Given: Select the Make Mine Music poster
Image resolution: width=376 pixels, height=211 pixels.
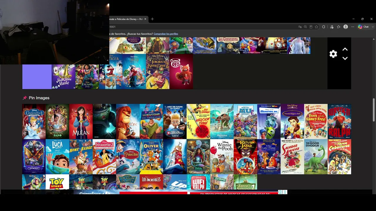Looking at the screenshot, I should [x=64, y=77].
